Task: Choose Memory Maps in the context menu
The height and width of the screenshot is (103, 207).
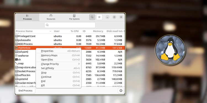Action: coord(59,55)
